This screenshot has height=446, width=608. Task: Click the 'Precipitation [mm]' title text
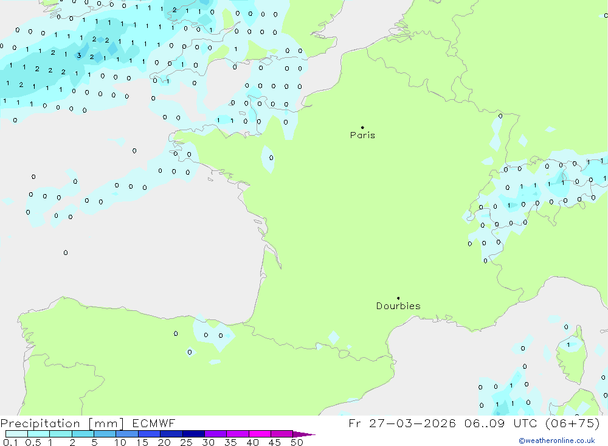coord(62,423)
